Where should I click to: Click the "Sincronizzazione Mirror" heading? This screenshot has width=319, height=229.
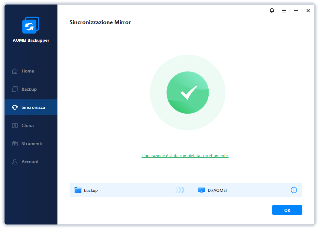click(x=100, y=22)
